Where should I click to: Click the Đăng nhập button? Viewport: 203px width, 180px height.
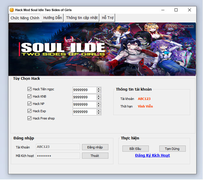[x=95, y=147]
